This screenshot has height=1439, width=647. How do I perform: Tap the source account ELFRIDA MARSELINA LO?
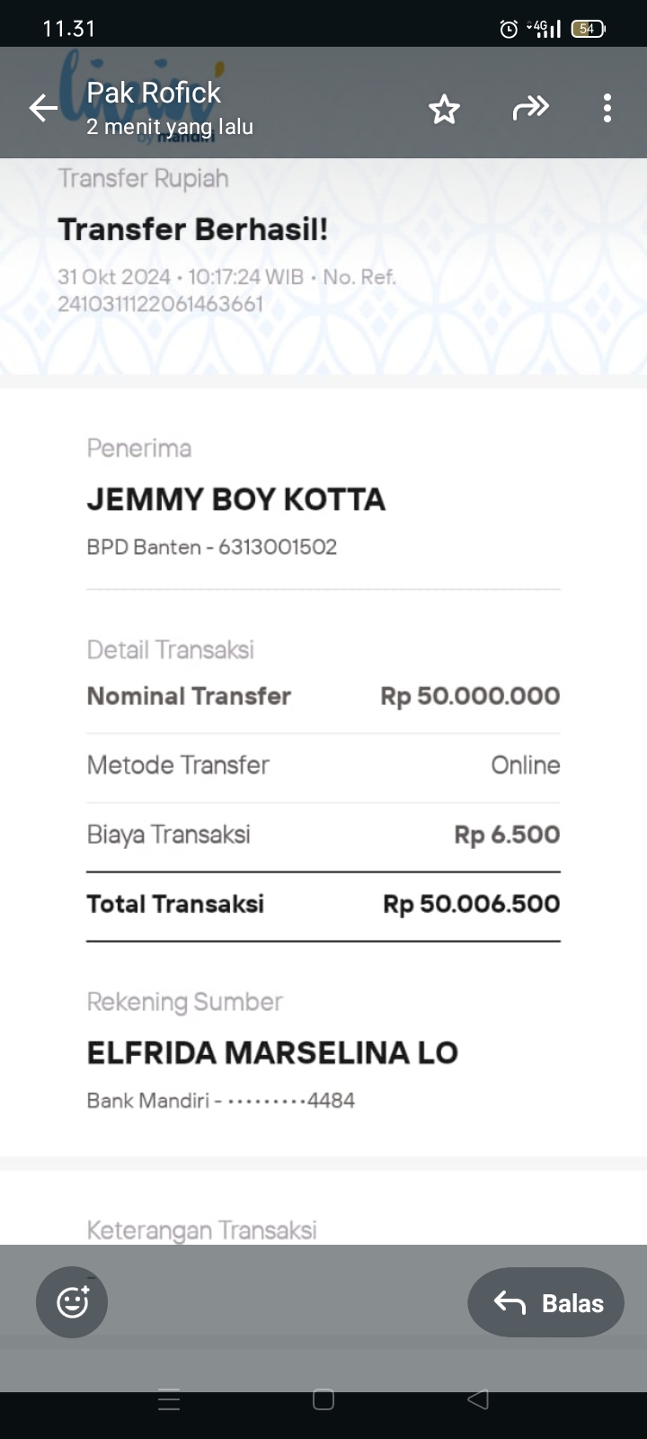272,1052
